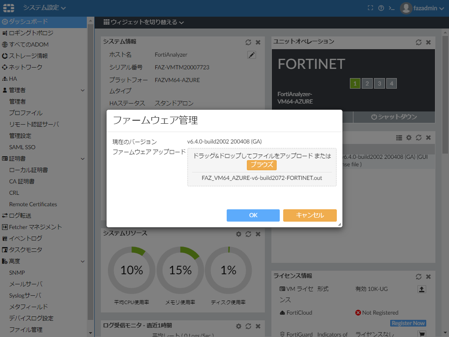Refresh the システム情報 widget
Image resolution: width=449 pixels, height=337 pixels.
248,42
